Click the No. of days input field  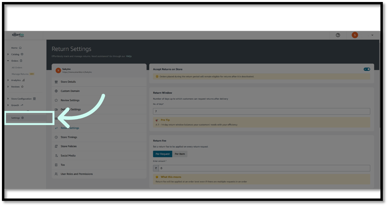coord(261,111)
